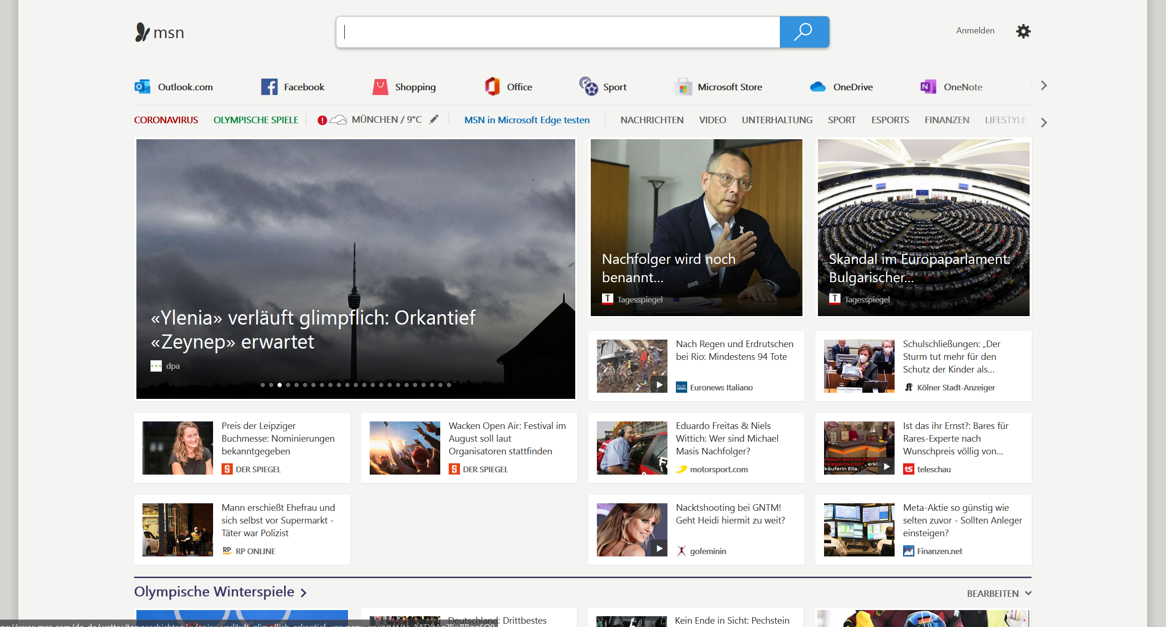Open Outlook.com shortcut icon
Viewport: 1166px width, 627px height.
(143, 87)
